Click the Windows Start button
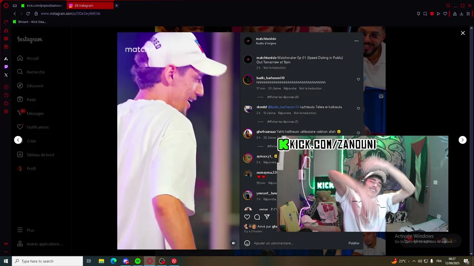The height and width of the screenshot is (266, 474). (x=6, y=261)
